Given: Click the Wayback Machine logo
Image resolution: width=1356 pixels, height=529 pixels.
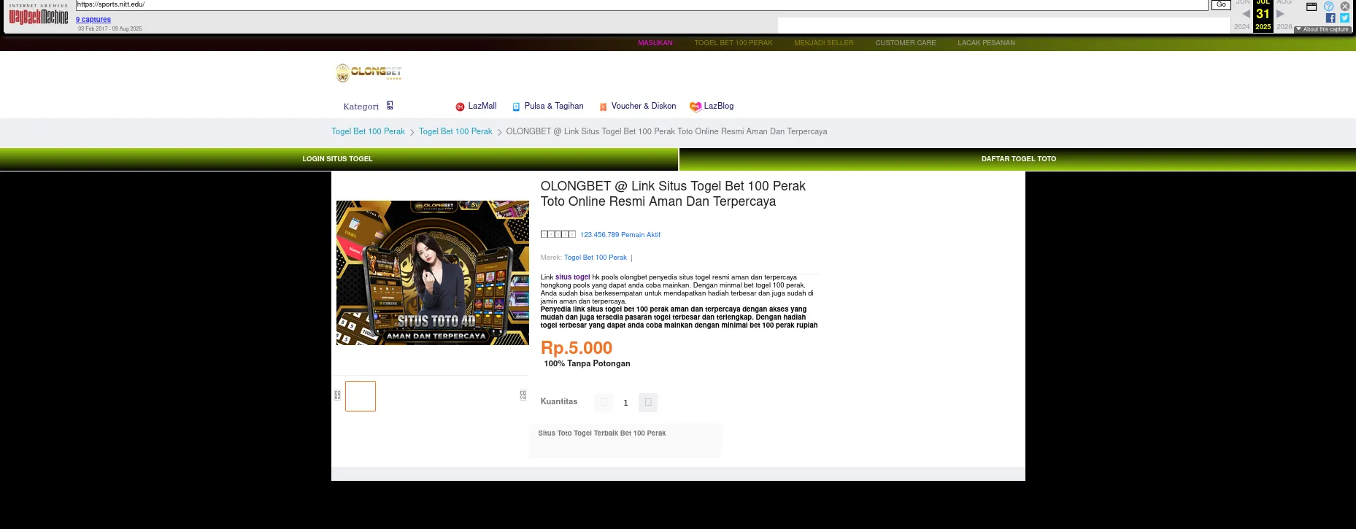Looking at the screenshot, I should [39, 15].
